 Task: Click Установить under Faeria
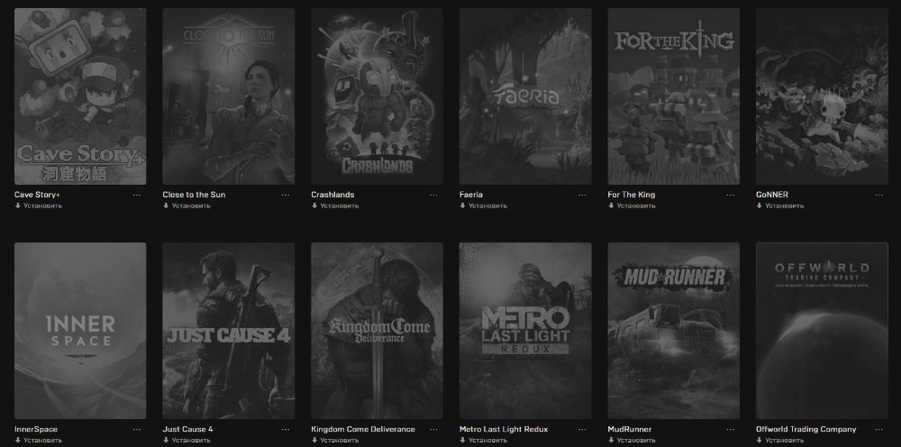point(483,205)
